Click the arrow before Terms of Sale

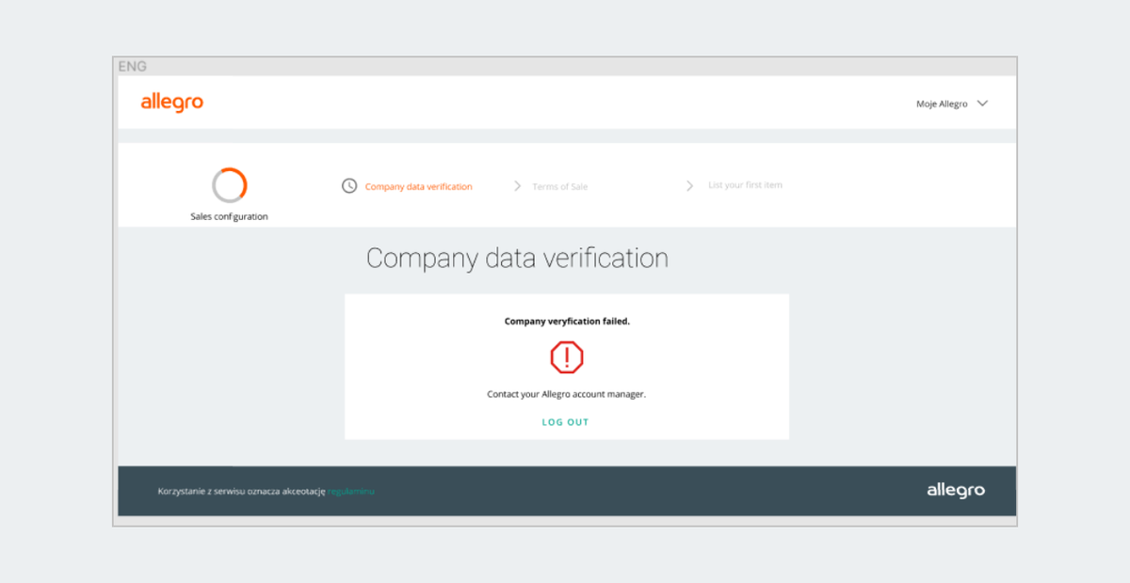(517, 186)
